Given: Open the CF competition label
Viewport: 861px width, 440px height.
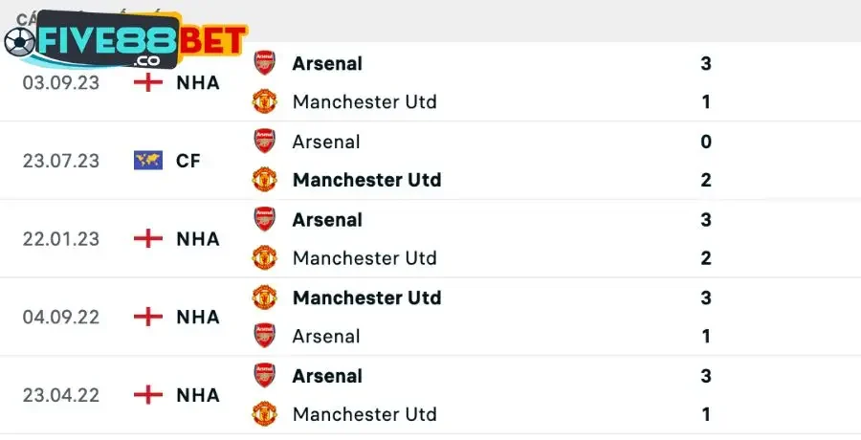Looking at the screenshot, I should point(188,161).
